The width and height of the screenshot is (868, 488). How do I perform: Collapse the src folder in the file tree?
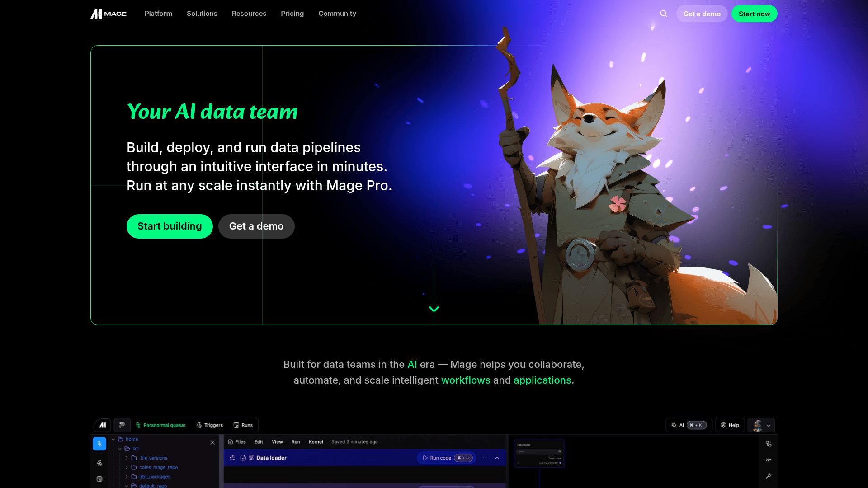(120, 449)
